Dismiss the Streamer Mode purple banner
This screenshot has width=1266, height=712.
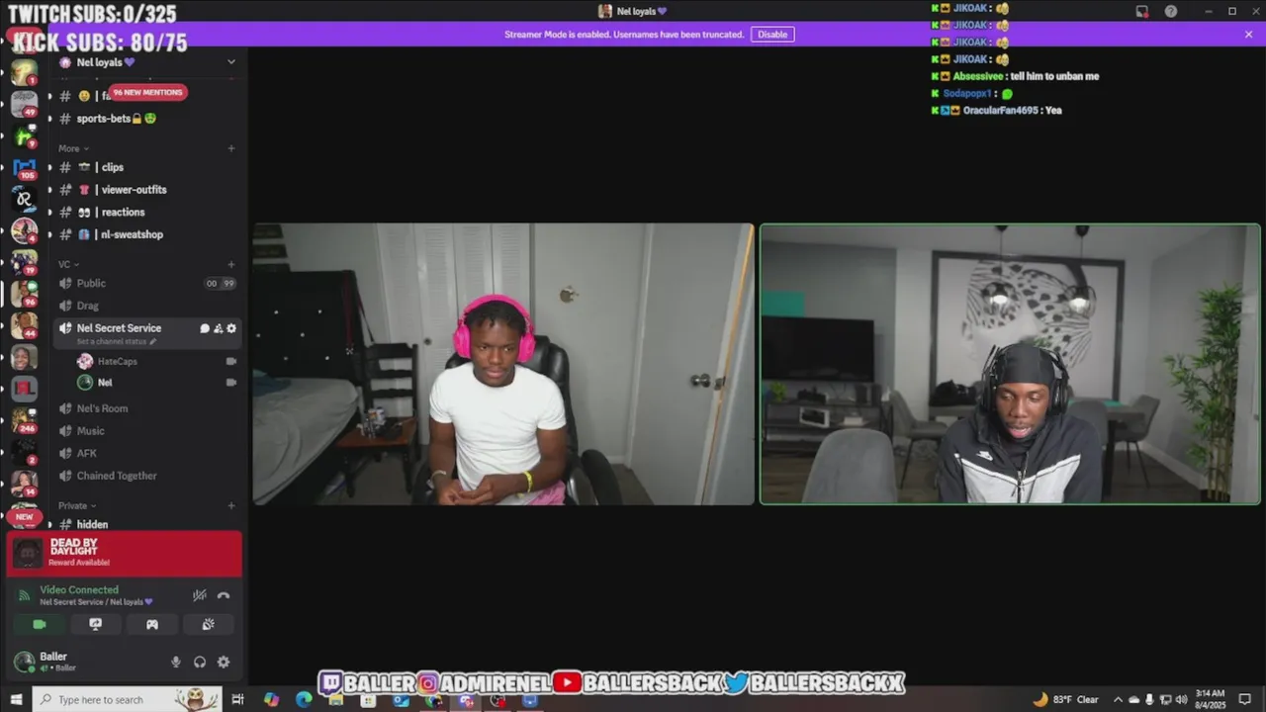tap(1248, 34)
